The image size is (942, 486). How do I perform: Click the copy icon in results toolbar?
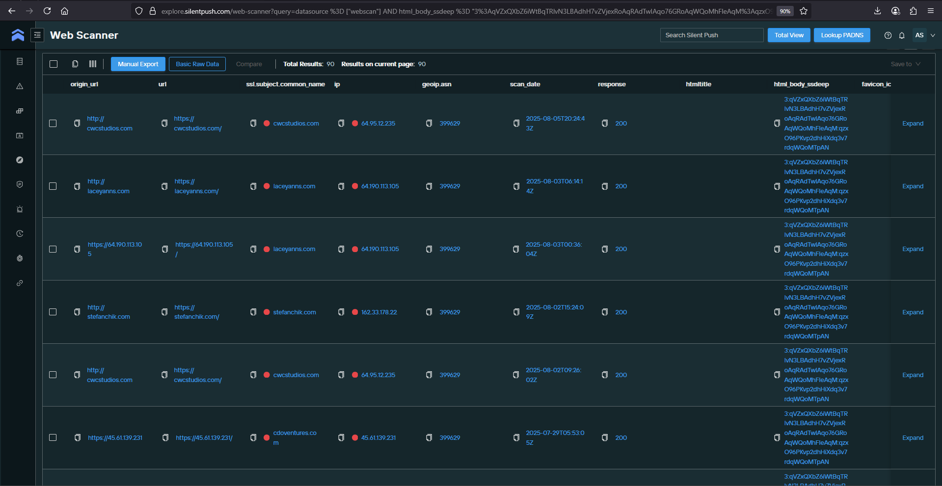point(75,64)
